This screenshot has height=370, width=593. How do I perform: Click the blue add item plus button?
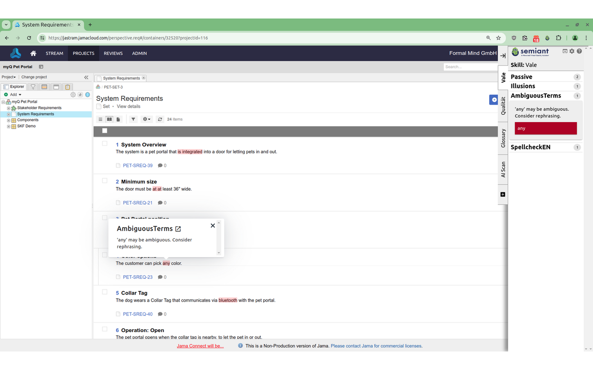pos(494,100)
